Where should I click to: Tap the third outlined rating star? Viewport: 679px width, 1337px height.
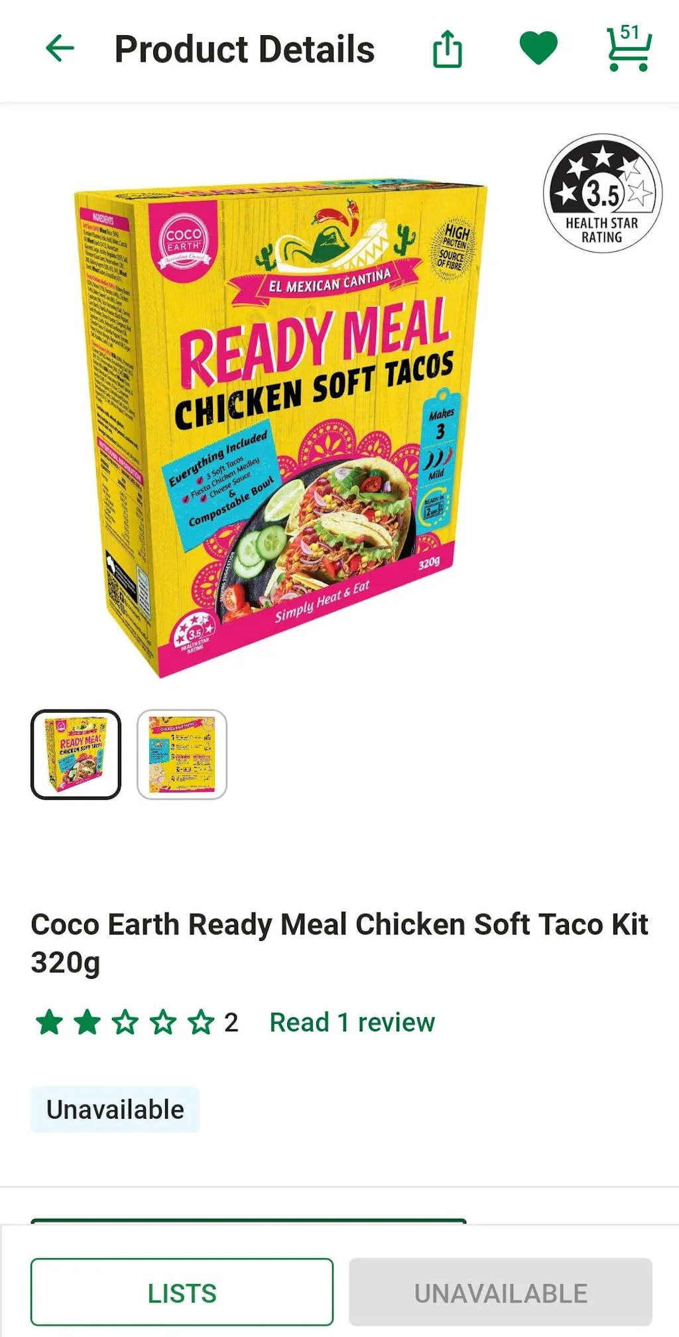[125, 1022]
